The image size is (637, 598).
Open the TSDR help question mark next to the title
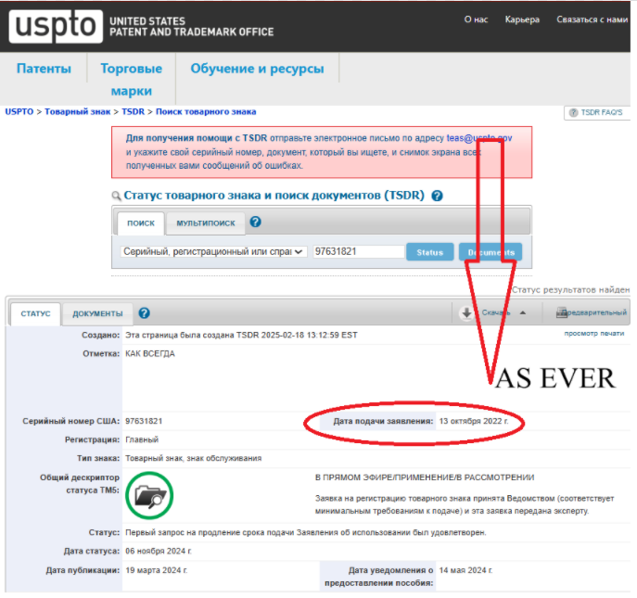pos(437,196)
